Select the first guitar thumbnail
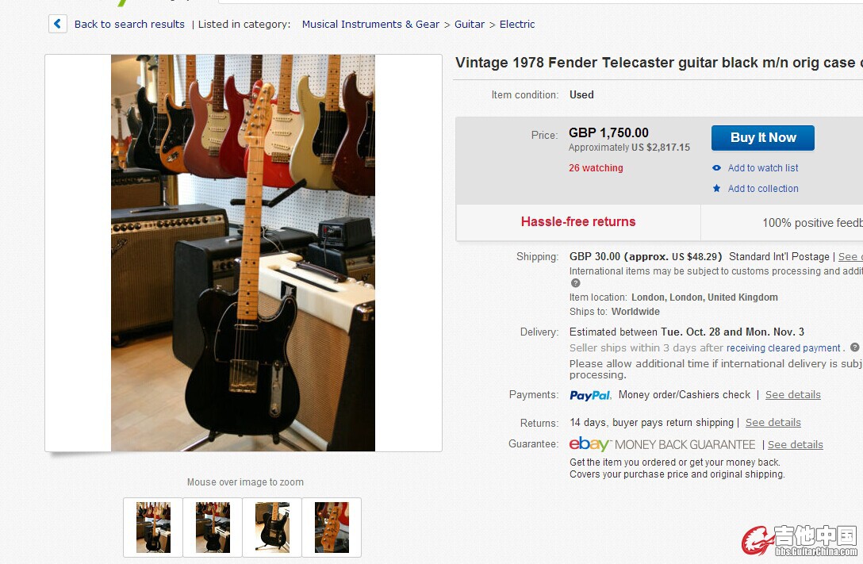The height and width of the screenshot is (564, 863). point(153,528)
